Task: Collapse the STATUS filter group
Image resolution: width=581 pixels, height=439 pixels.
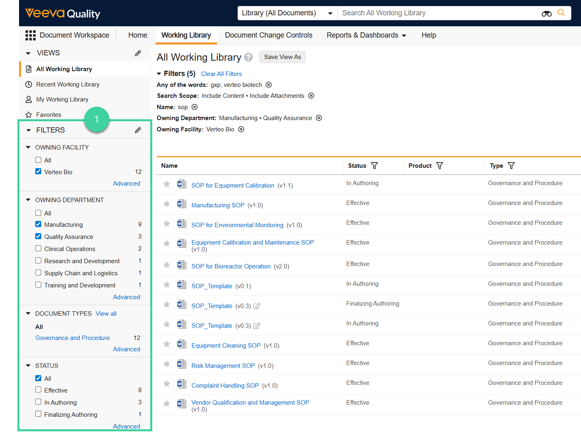Action: pos(28,366)
